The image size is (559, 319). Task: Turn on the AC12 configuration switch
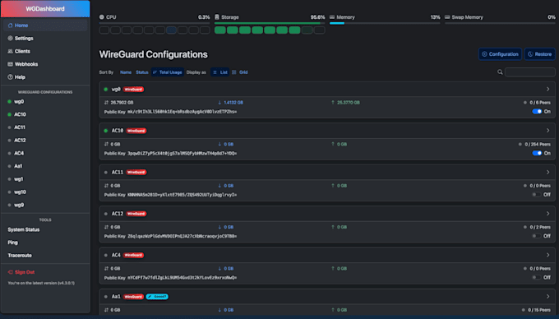tap(536, 236)
